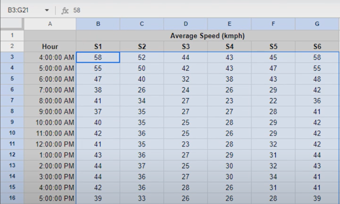Open the Name box dropdown arrow
The width and height of the screenshot is (340, 204).
coord(47,10)
